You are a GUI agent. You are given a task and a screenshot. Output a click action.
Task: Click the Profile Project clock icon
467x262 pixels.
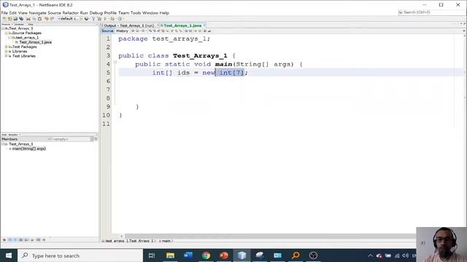(120, 19)
